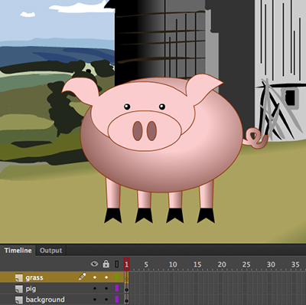Lock the grass layer using its lock dot
The image size is (306, 305).
pos(106,277)
